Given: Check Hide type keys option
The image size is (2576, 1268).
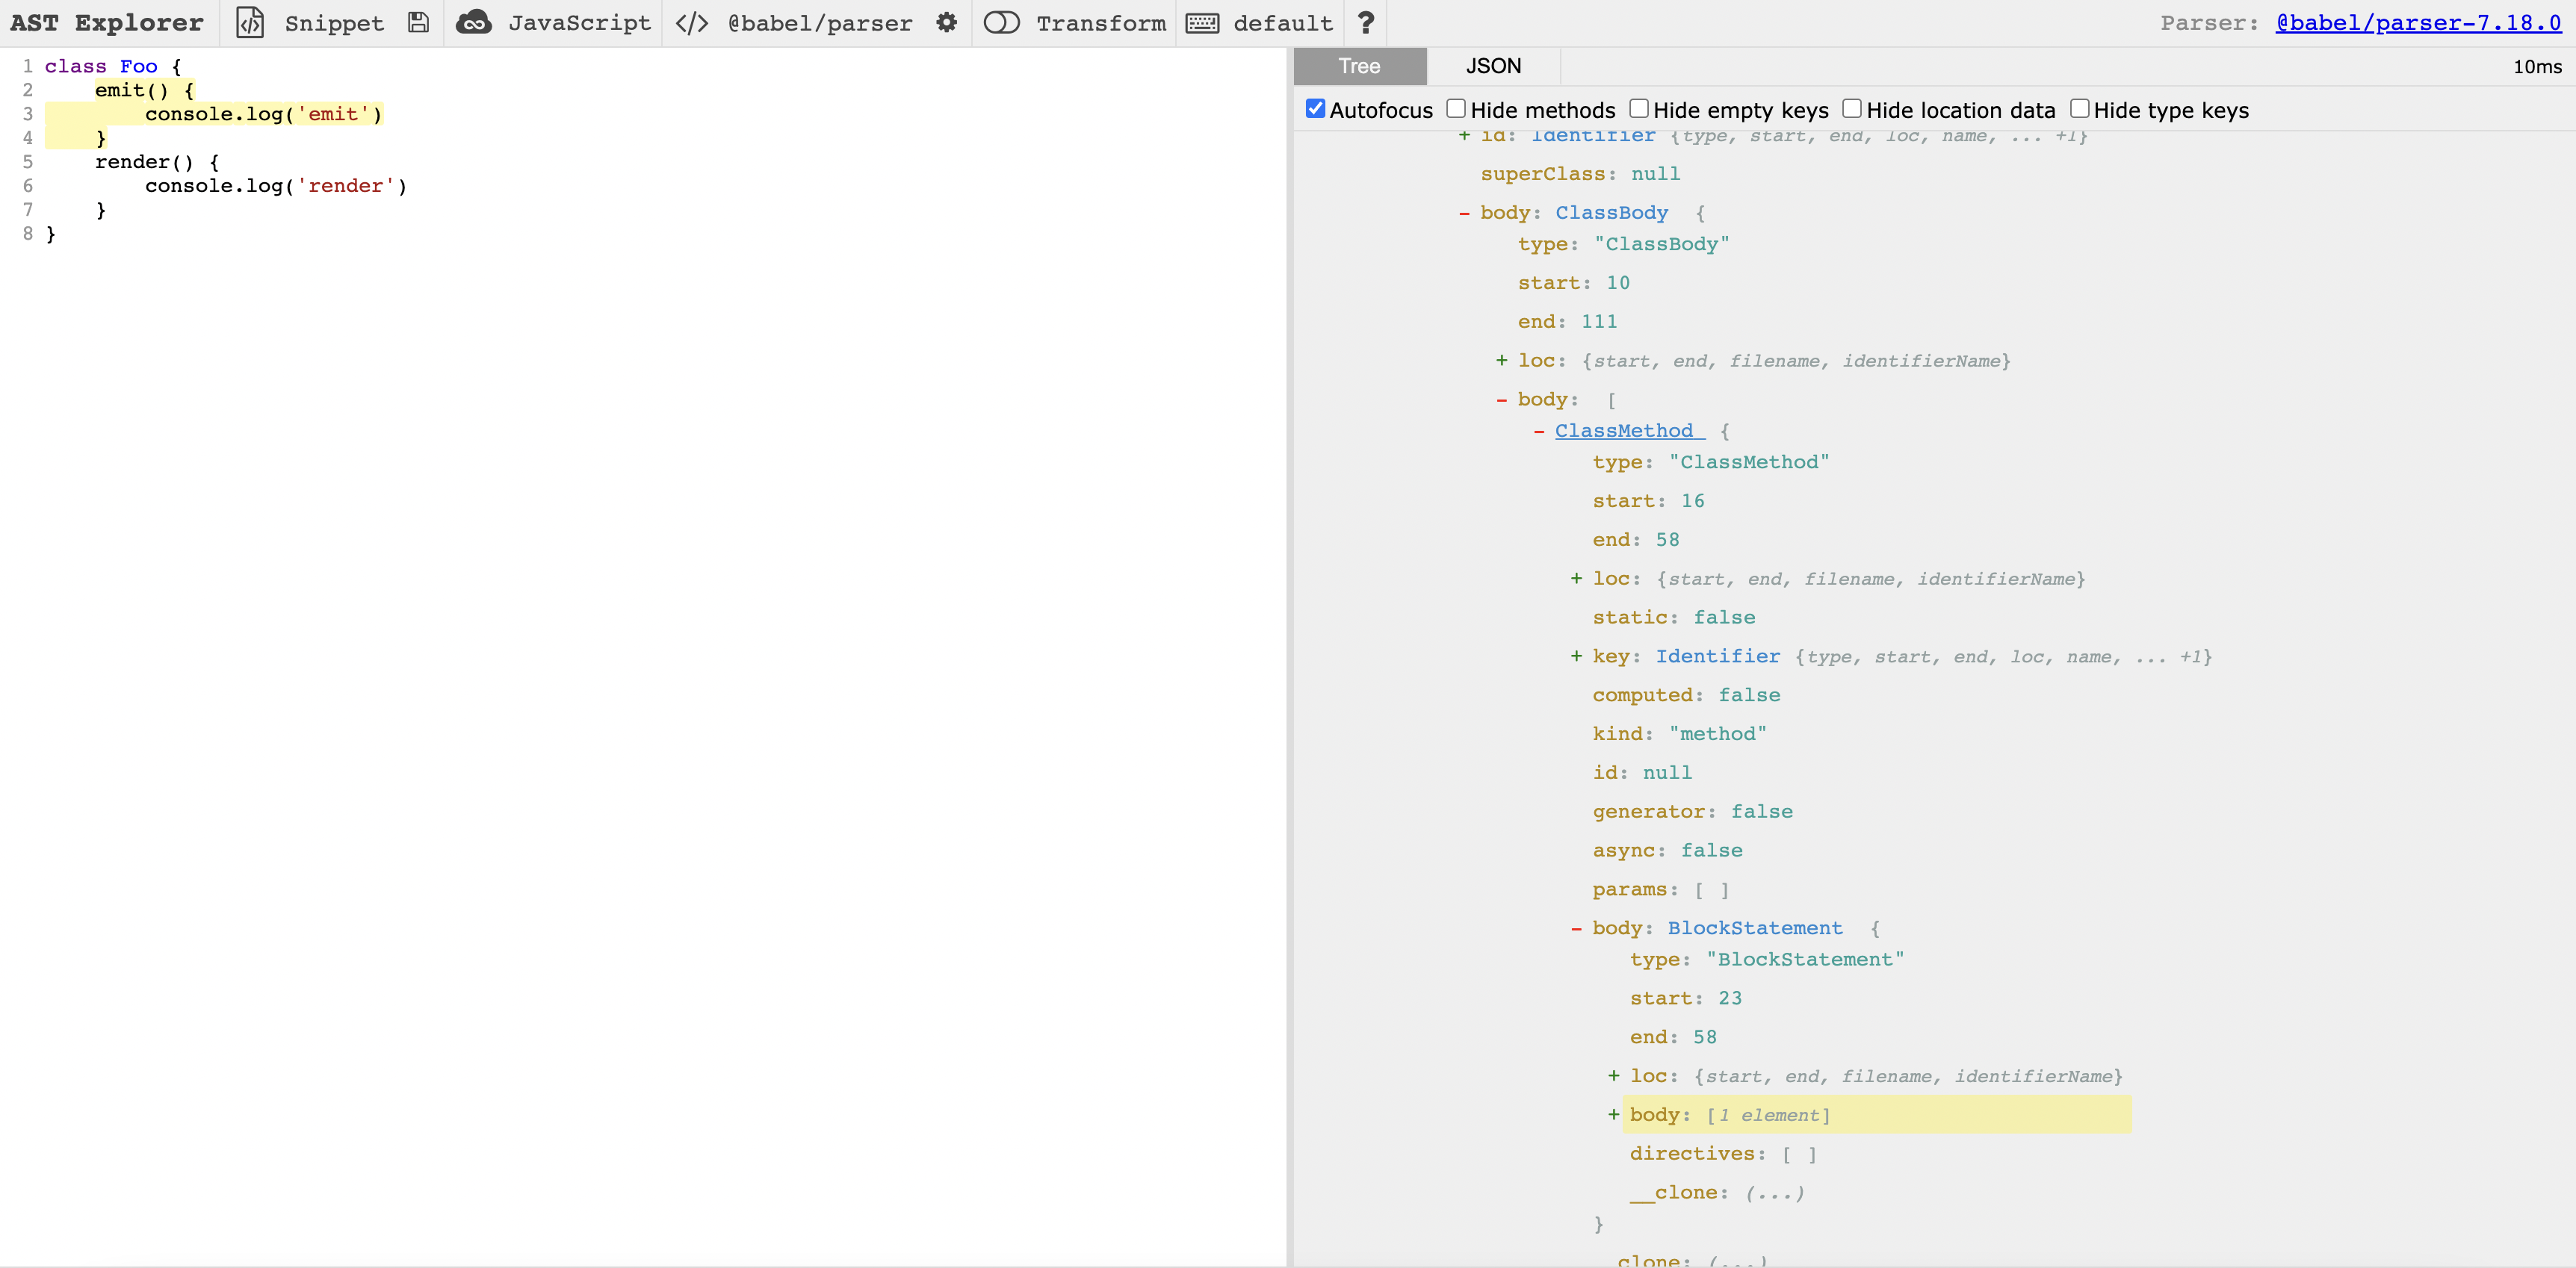Looking at the screenshot, I should tap(2080, 109).
